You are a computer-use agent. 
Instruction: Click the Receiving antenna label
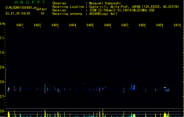coord(67,14)
